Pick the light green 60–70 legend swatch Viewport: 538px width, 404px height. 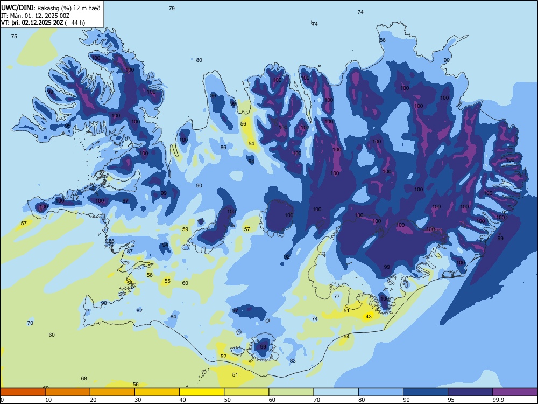[291, 392]
